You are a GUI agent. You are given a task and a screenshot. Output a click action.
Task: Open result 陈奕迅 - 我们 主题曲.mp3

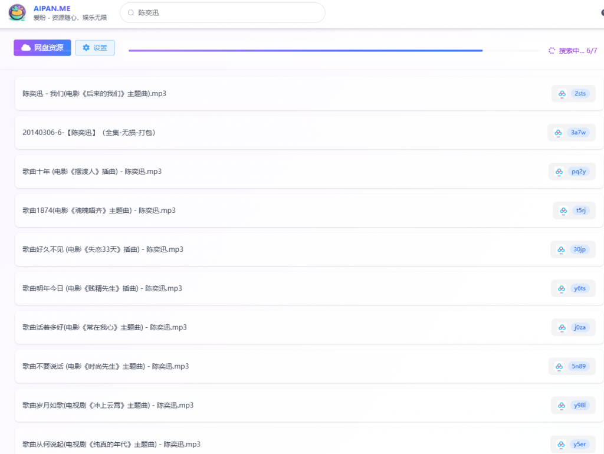(94, 93)
